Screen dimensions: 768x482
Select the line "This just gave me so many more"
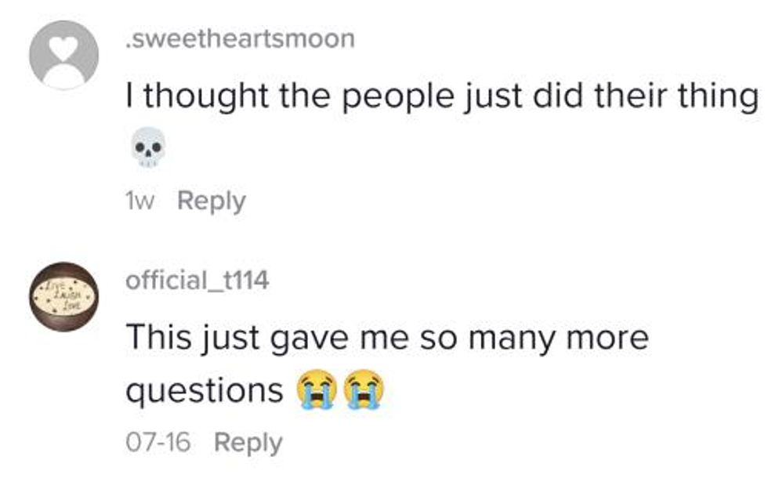pyautogui.click(x=388, y=338)
